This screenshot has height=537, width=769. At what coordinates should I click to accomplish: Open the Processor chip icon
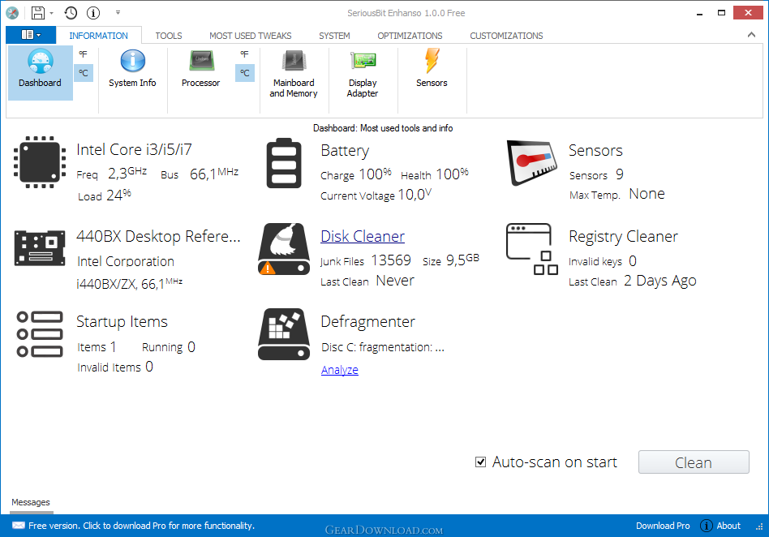click(x=201, y=62)
